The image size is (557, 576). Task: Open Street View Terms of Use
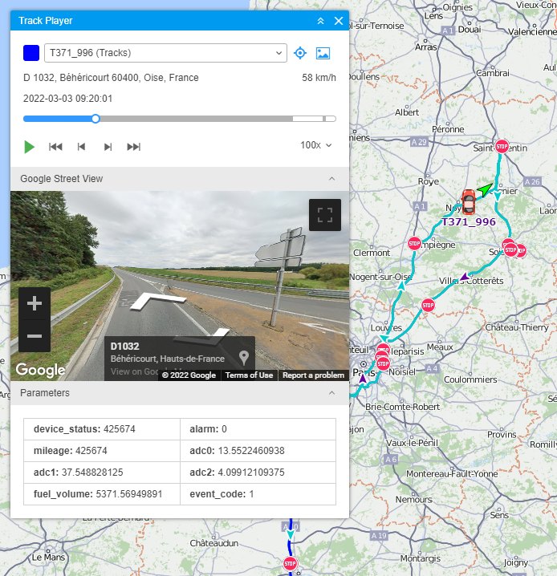click(x=249, y=375)
